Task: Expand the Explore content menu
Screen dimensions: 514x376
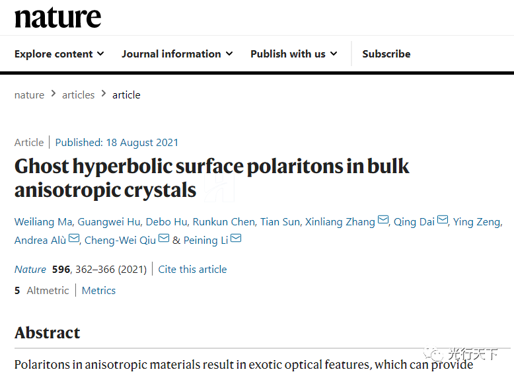Action: (x=59, y=54)
